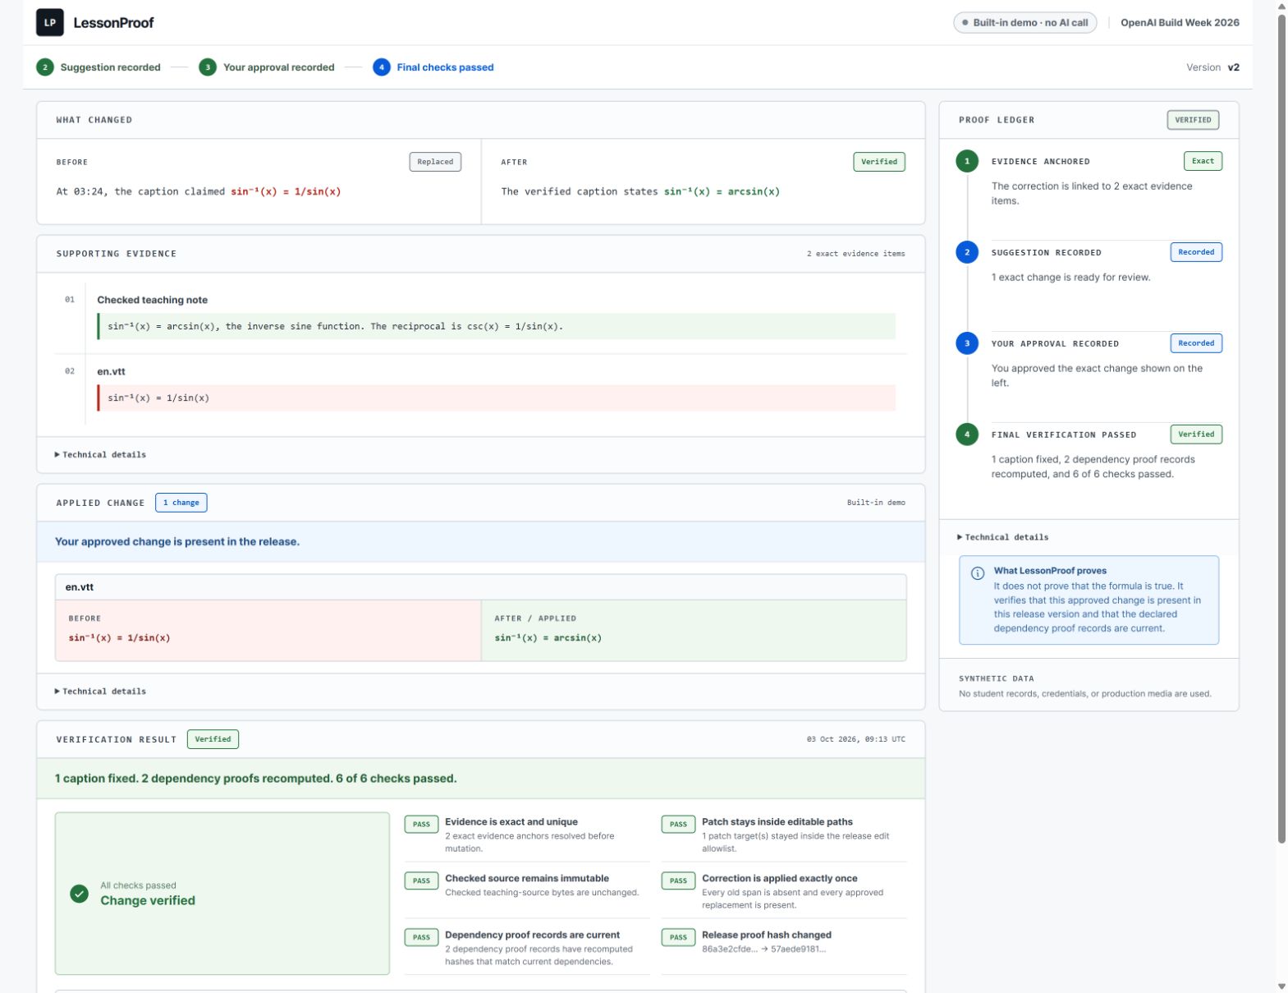
Task: Click ledger circle 3 beside Your Approval Recorded
Action: click(967, 343)
